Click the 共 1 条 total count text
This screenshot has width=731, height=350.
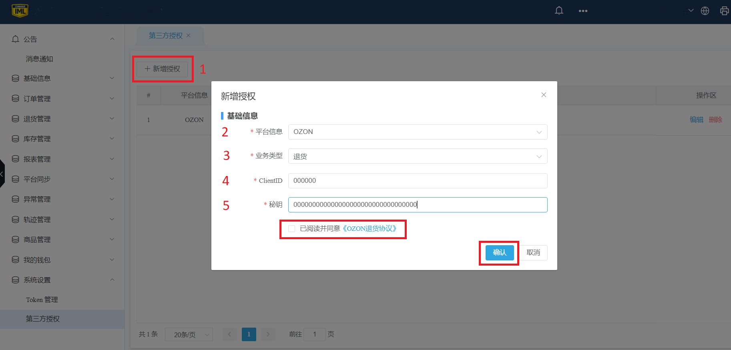tap(148, 334)
